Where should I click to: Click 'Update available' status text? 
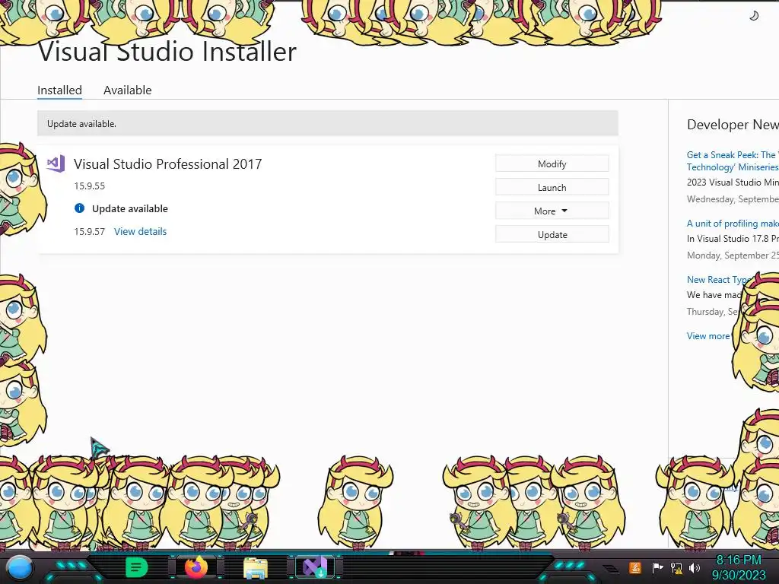coord(129,208)
